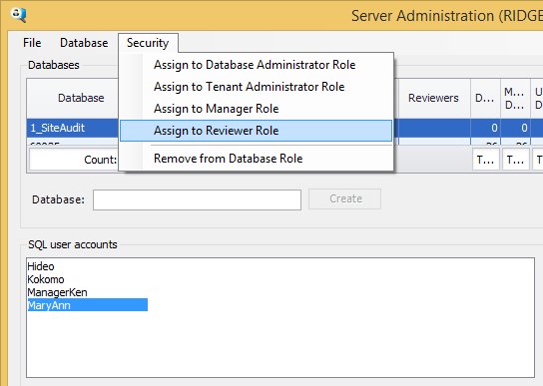Choose Assign to Manager Role
Image resolution: width=543 pixels, height=386 pixels.
pos(256,109)
